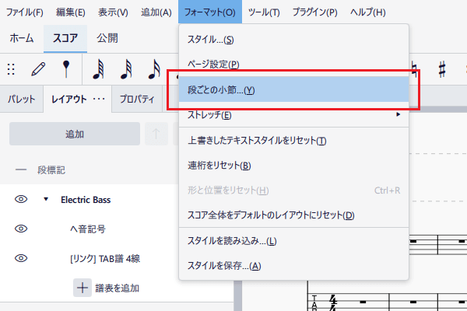Viewport: 467px width, 311px height.
Task: Activate the pencil note input tool
Action: click(38, 69)
